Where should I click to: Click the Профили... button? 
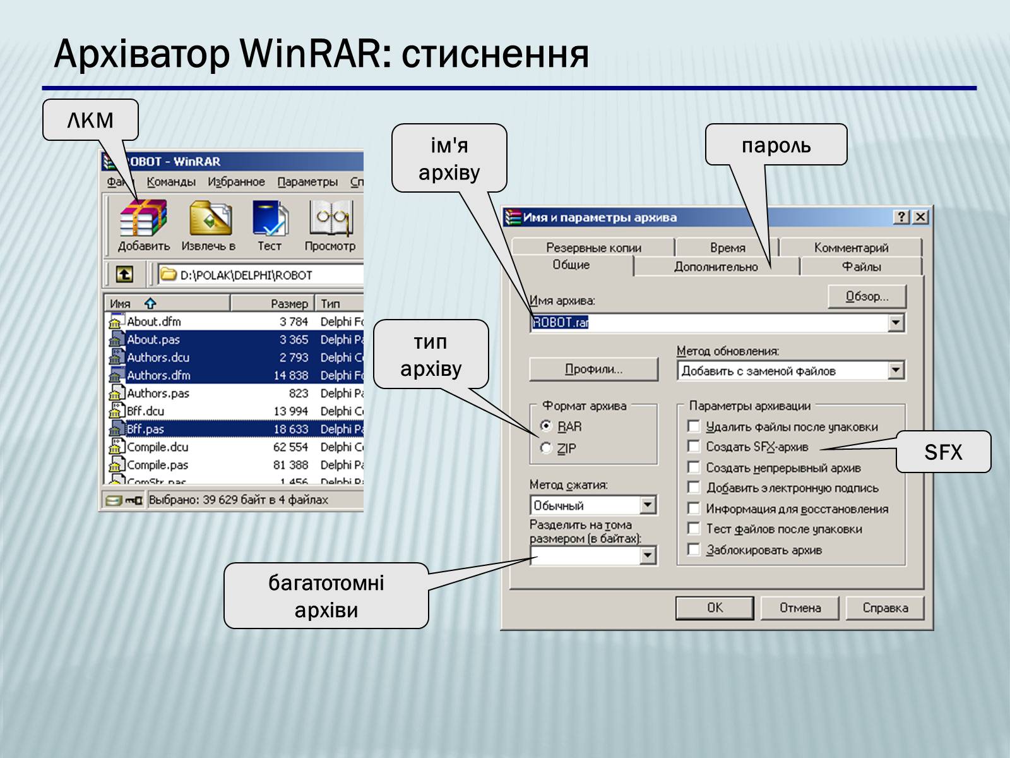tap(593, 370)
